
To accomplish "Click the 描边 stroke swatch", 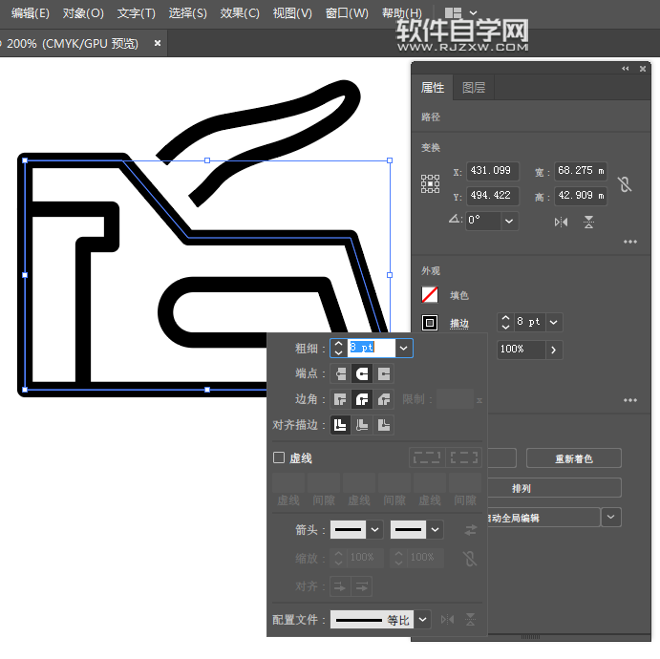I will [430, 323].
